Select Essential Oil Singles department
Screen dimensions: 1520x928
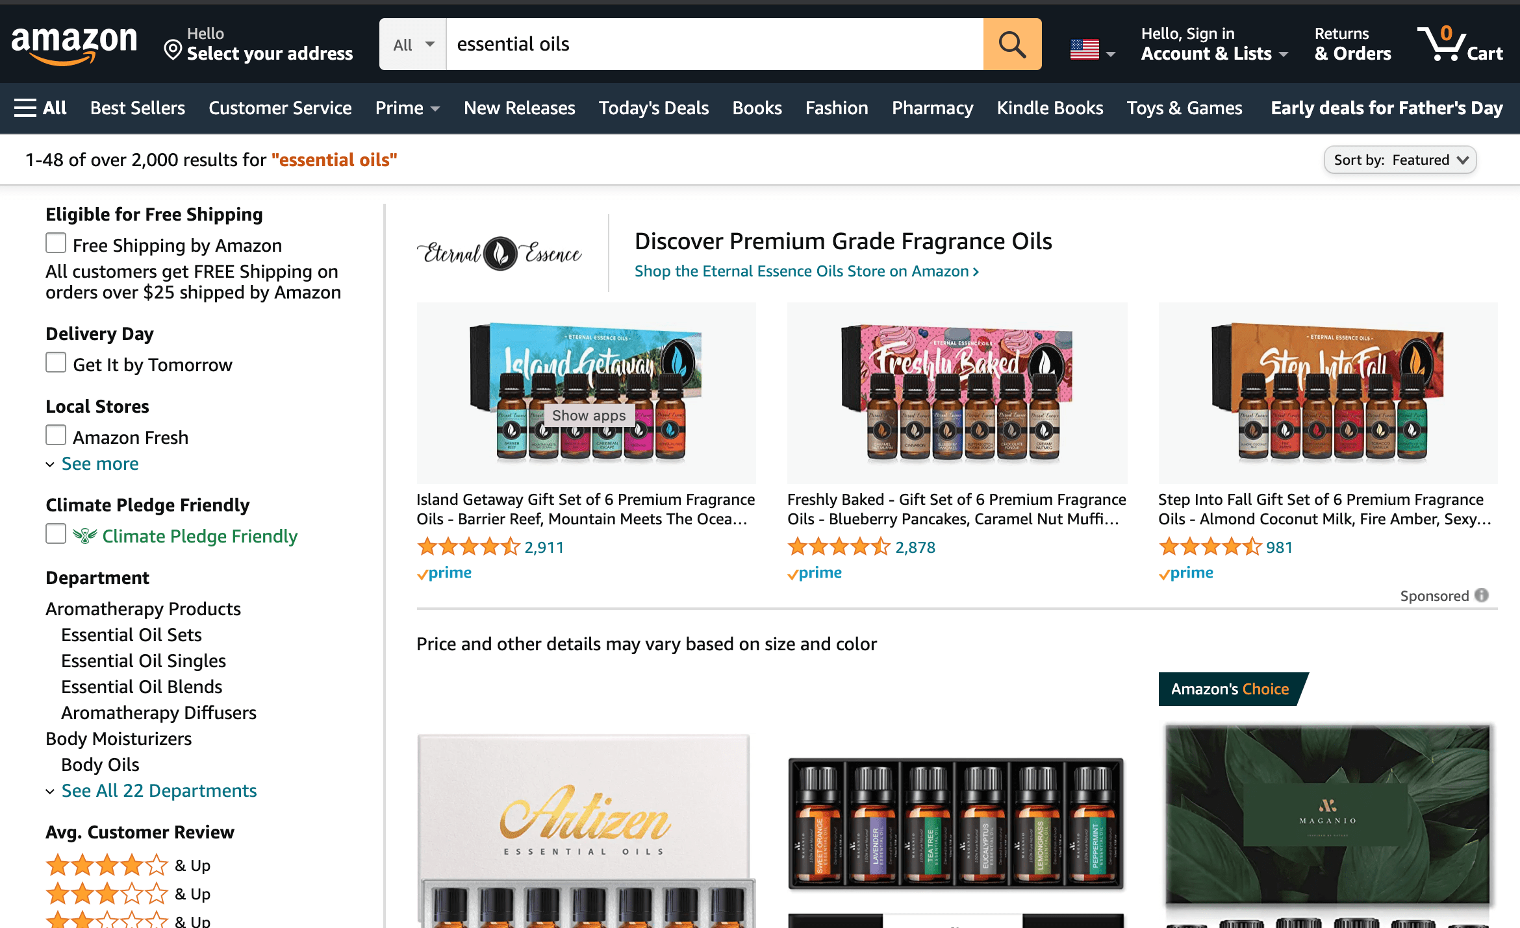(144, 661)
